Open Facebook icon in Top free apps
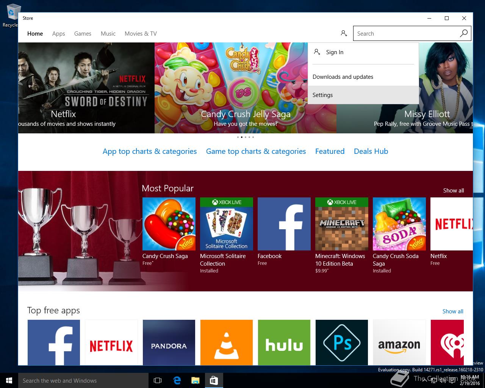The width and height of the screenshot is (485, 388). click(x=54, y=343)
